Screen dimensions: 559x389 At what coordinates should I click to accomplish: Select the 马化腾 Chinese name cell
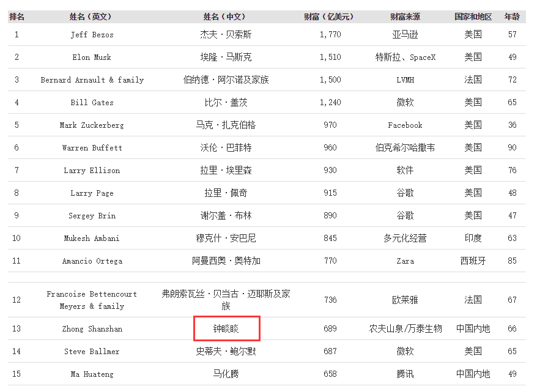(x=226, y=374)
